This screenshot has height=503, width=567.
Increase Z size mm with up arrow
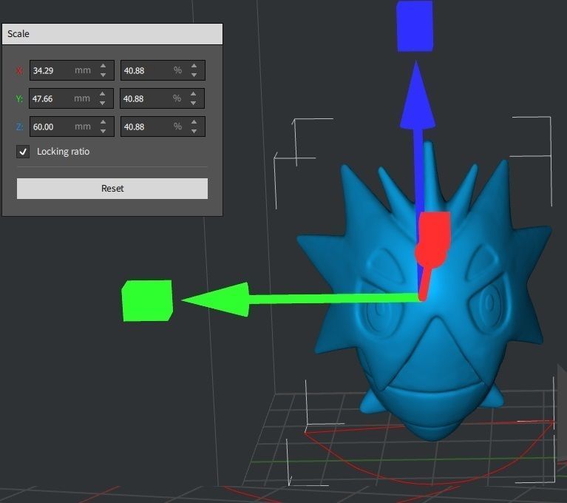(x=103, y=122)
